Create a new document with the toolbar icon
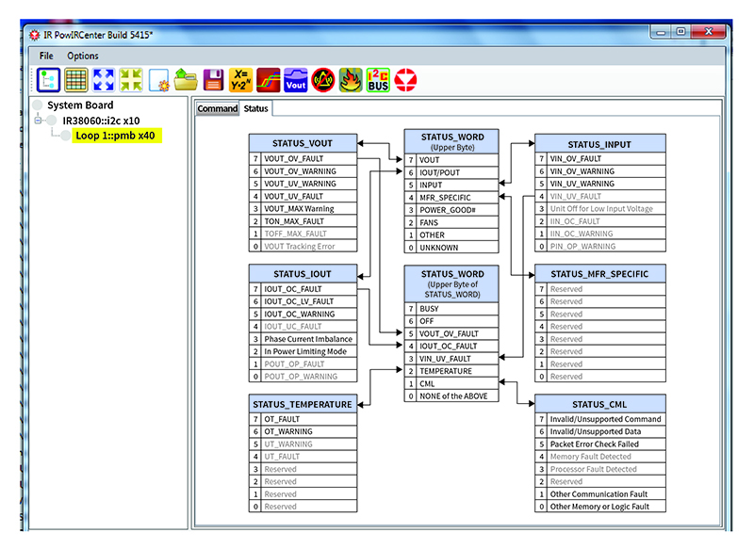The image size is (754, 549). [x=158, y=80]
